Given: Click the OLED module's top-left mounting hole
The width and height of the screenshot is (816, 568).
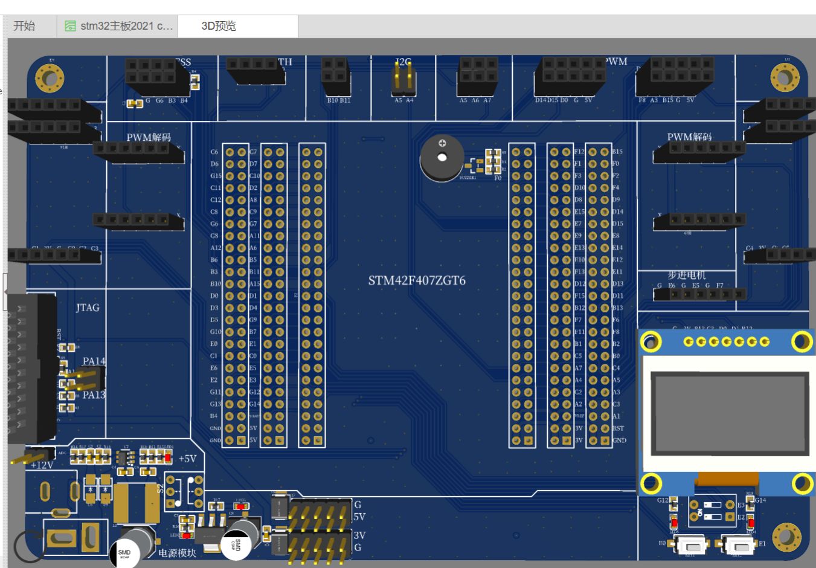Looking at the screenshot, I should point(651,343).
